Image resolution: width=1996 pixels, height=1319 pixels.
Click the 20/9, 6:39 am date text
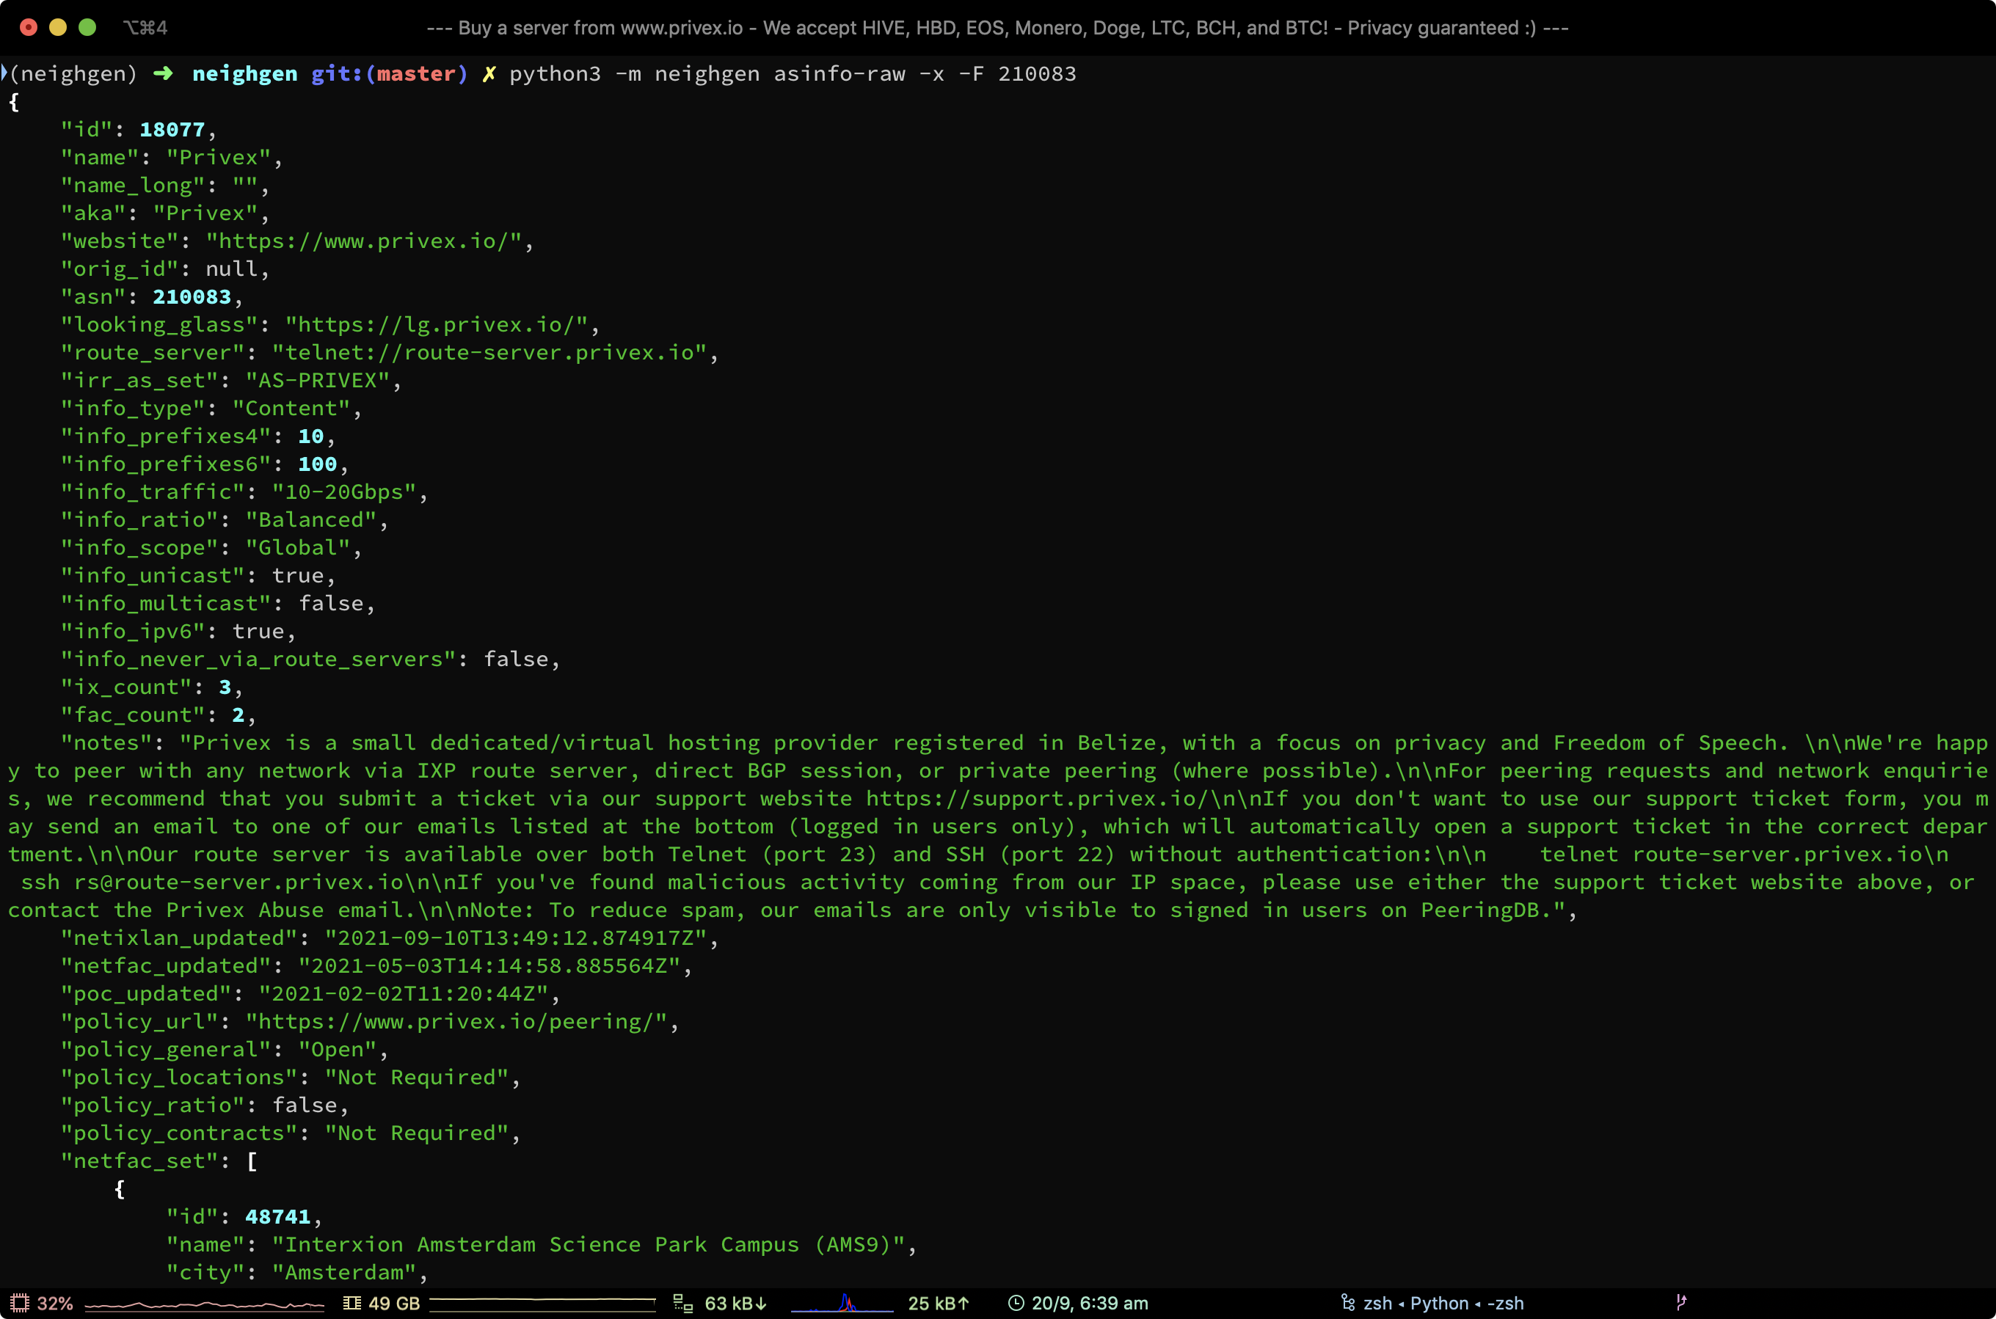[1089, 1303]
